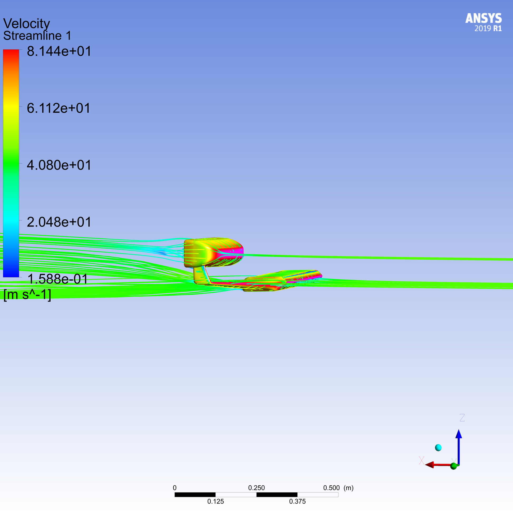Viewport: 513px width, 513px height.
Task: Select the upper box-shaped body of model
Action: coord(210,252)
